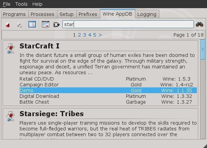Select the Campaign Editor version row

point(108,85)
